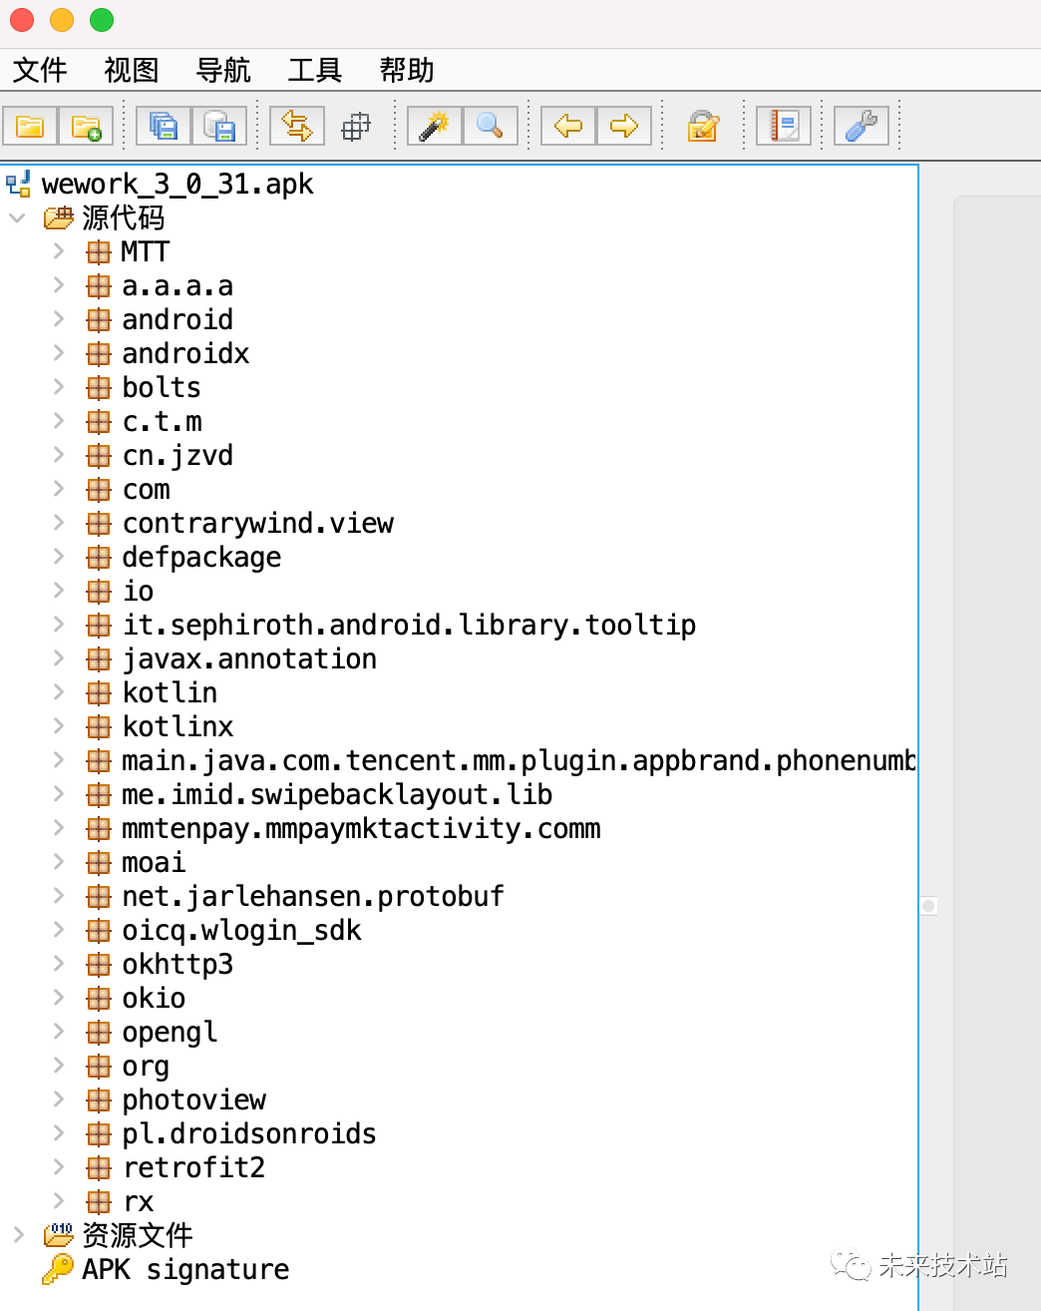Select the cn.jzvd package

click(177, 456)
